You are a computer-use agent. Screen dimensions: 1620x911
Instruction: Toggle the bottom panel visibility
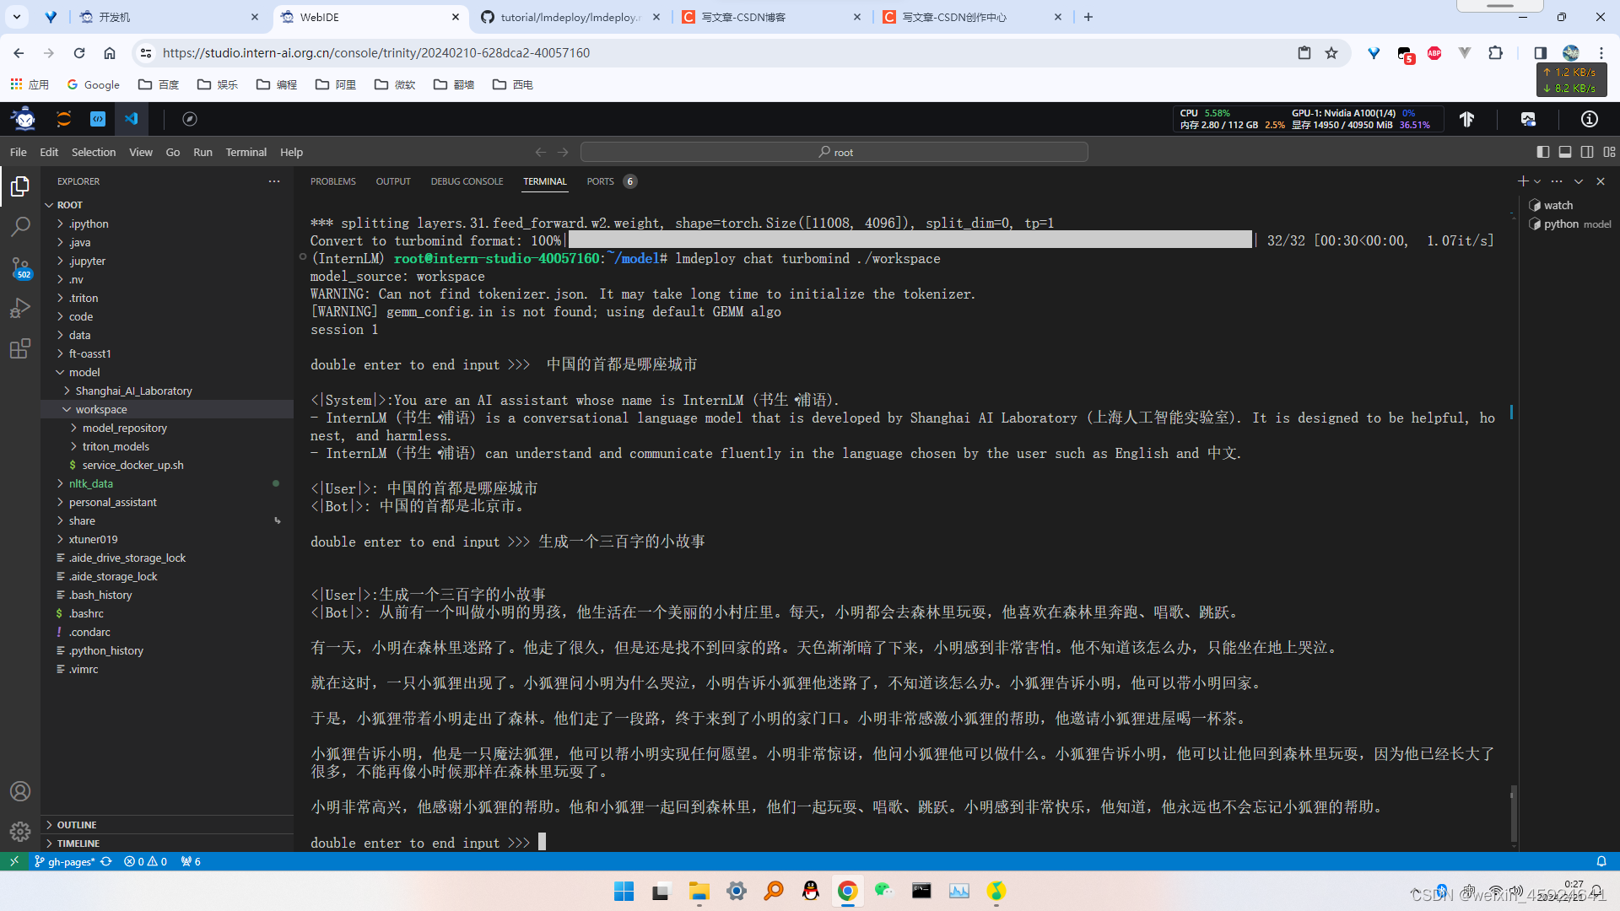click(1566, 152)
